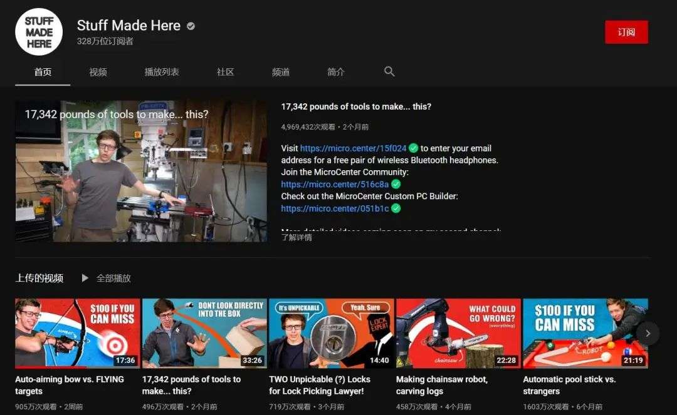Screen dimensions: 677x415
Task: Click the Stuff Made Here channel avatar
Action: pos(39,32)
